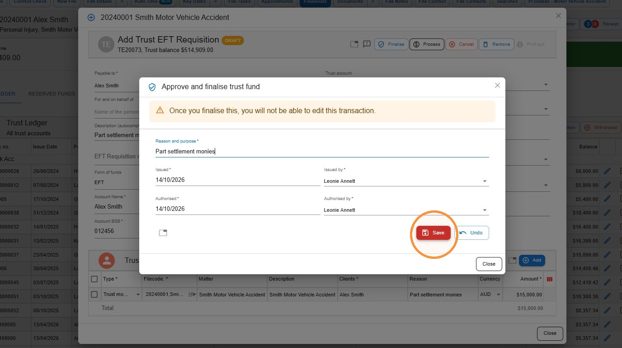Click the Add button in trust items section
Image resolution: width=622 pixels, height=348 pixels.
pos(532,260)
